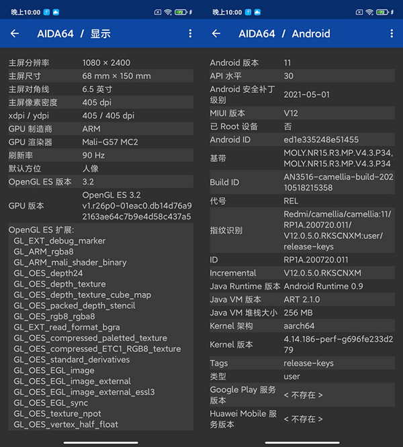Select the MIUI 版本 V12 row
Screen dimensions: 403x447
click(x=302, y=113)
